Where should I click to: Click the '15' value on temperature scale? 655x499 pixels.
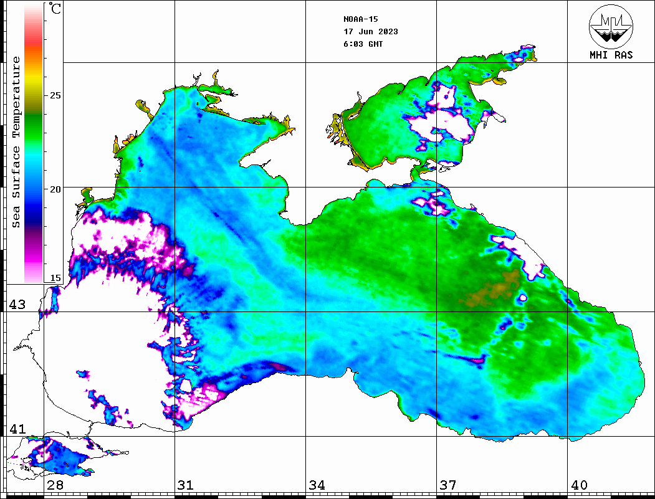pos(55,278)
